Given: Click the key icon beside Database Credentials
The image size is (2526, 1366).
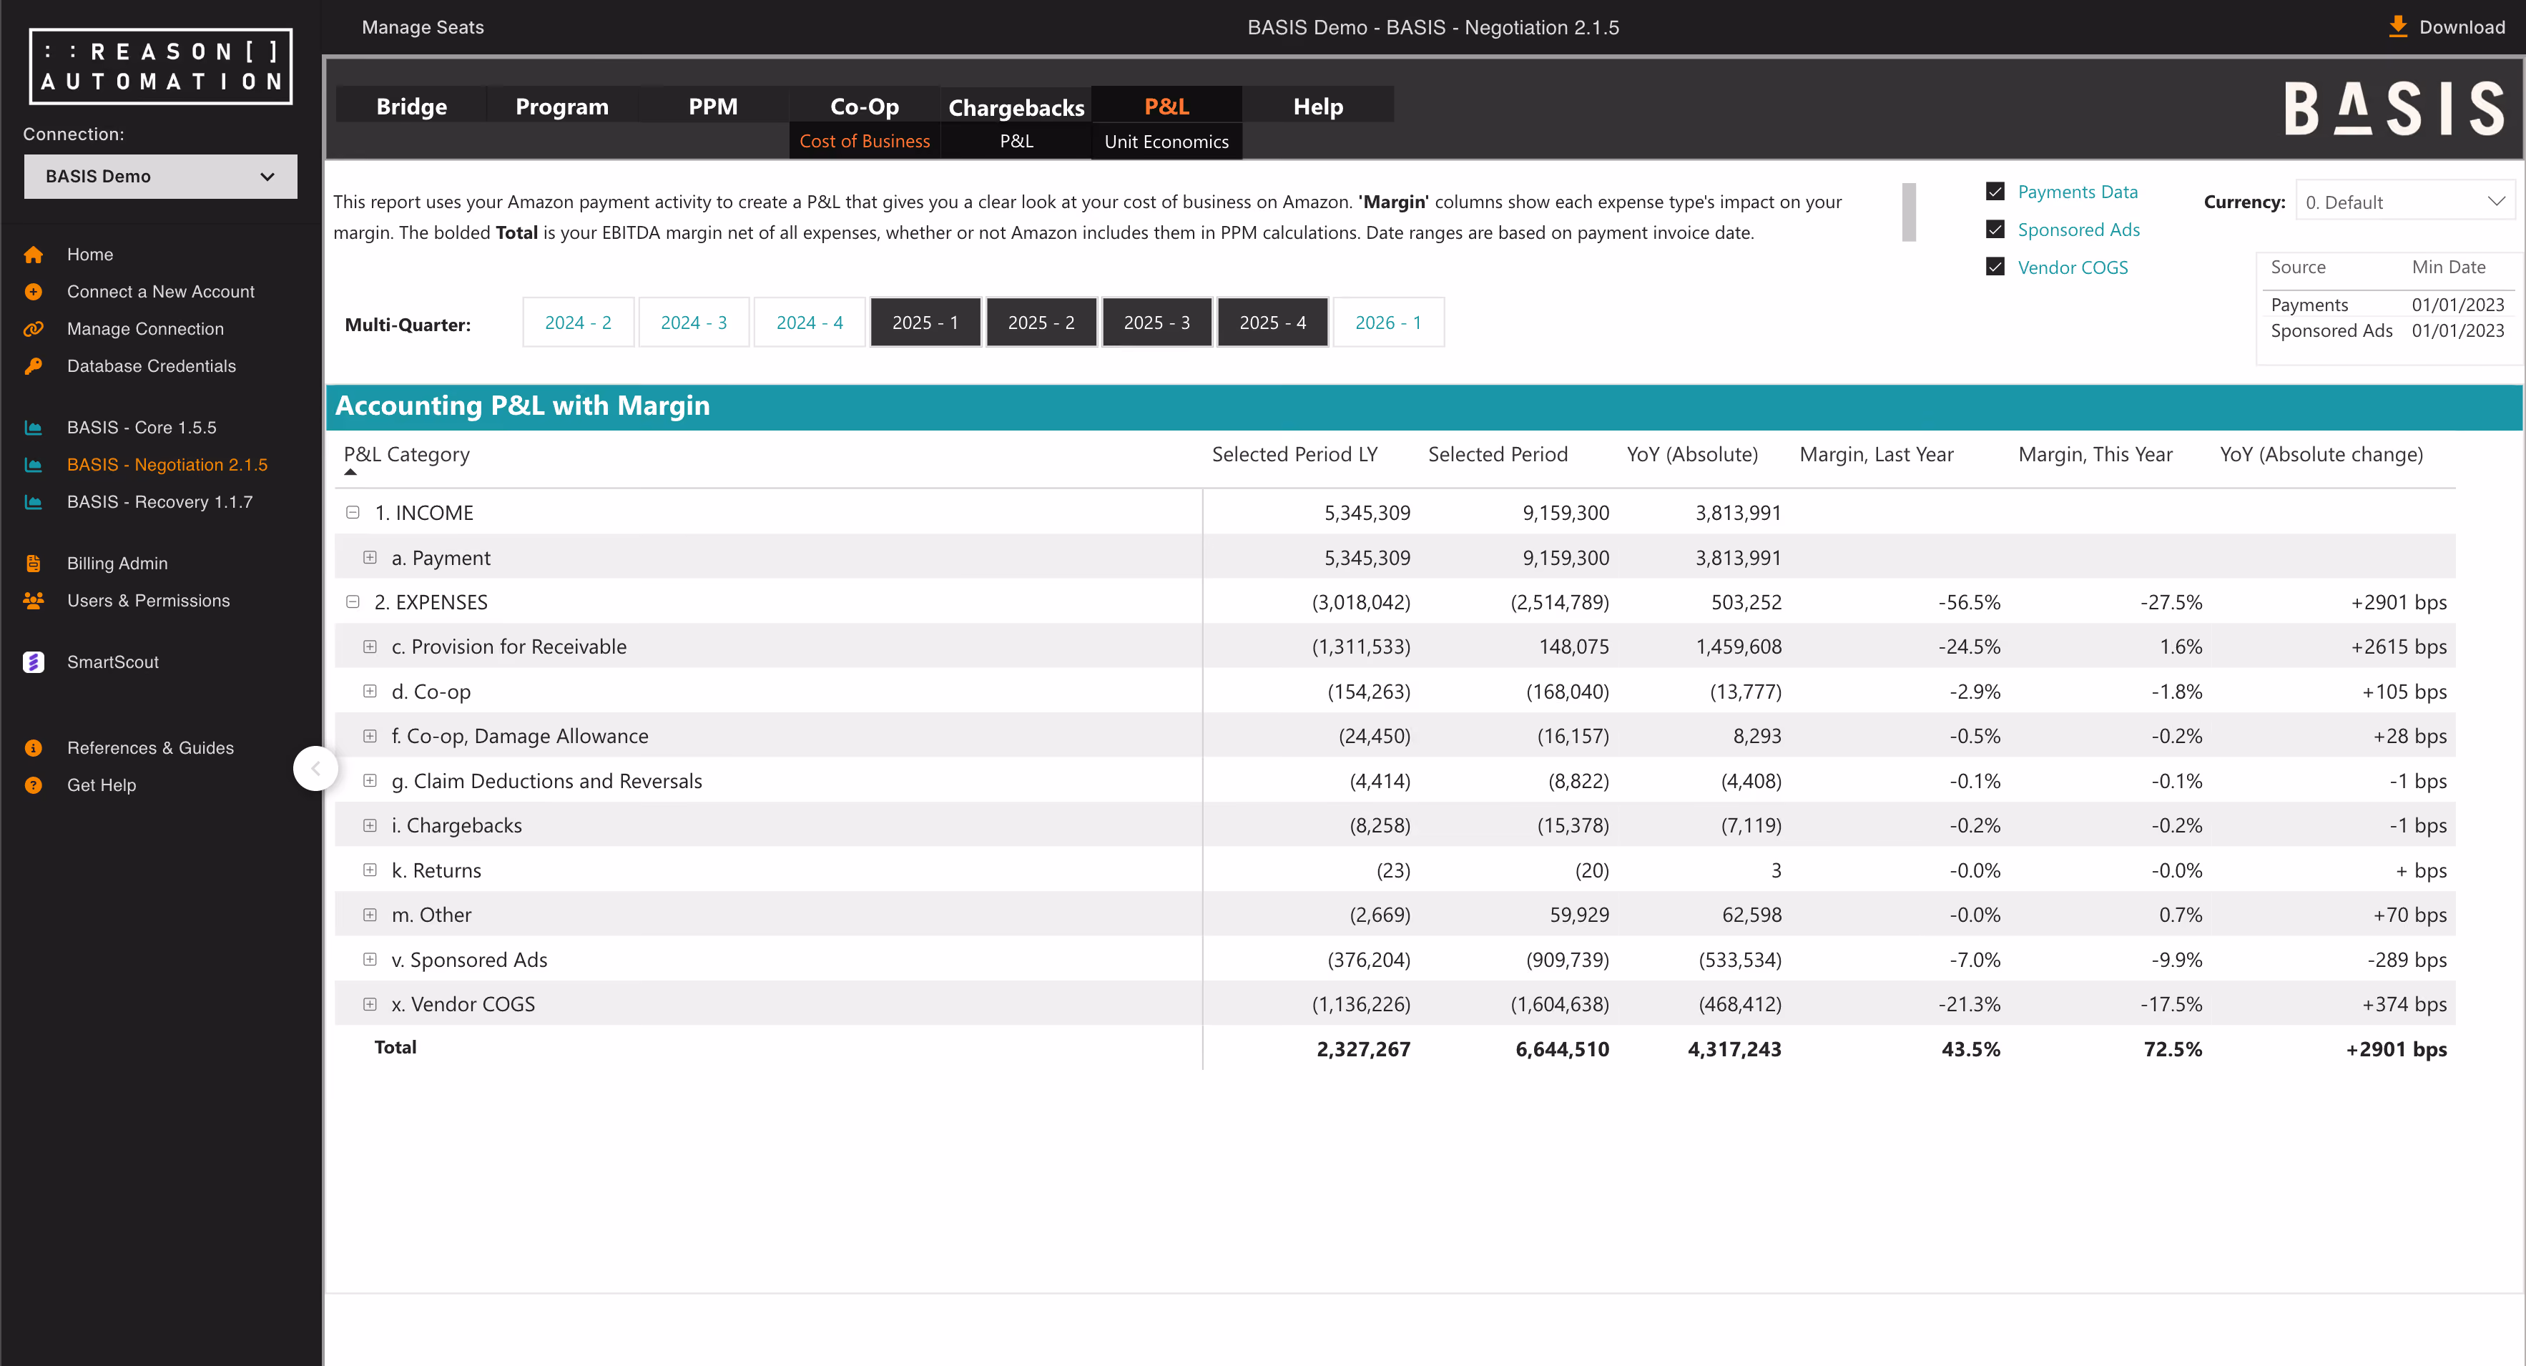Looking at the screenshot, I should tap(34, 367).
